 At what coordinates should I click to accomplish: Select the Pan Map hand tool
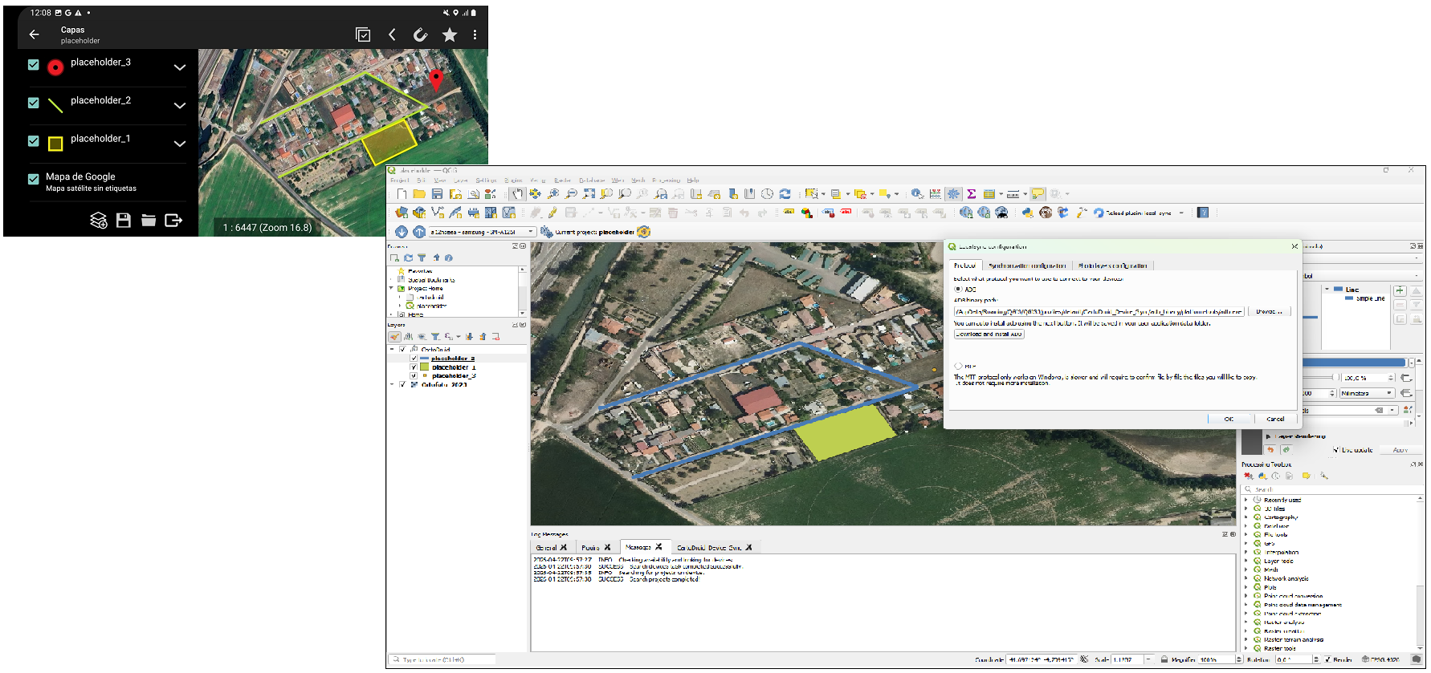pos(517,194)
